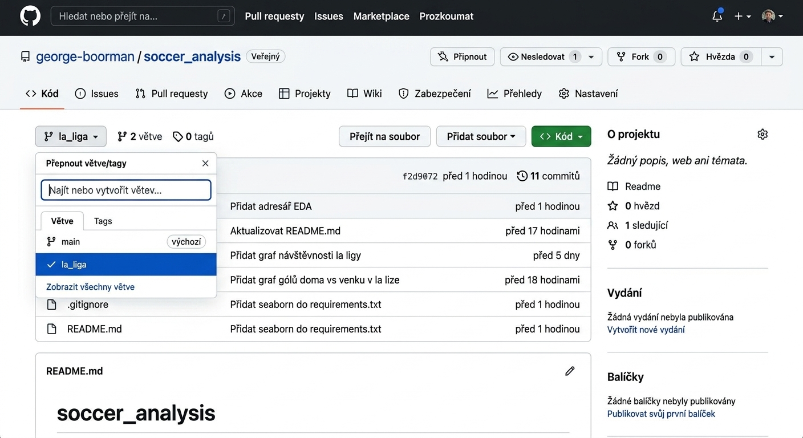
Task: View the 0 tagů tags link
Action: click(x=193, y=136)
